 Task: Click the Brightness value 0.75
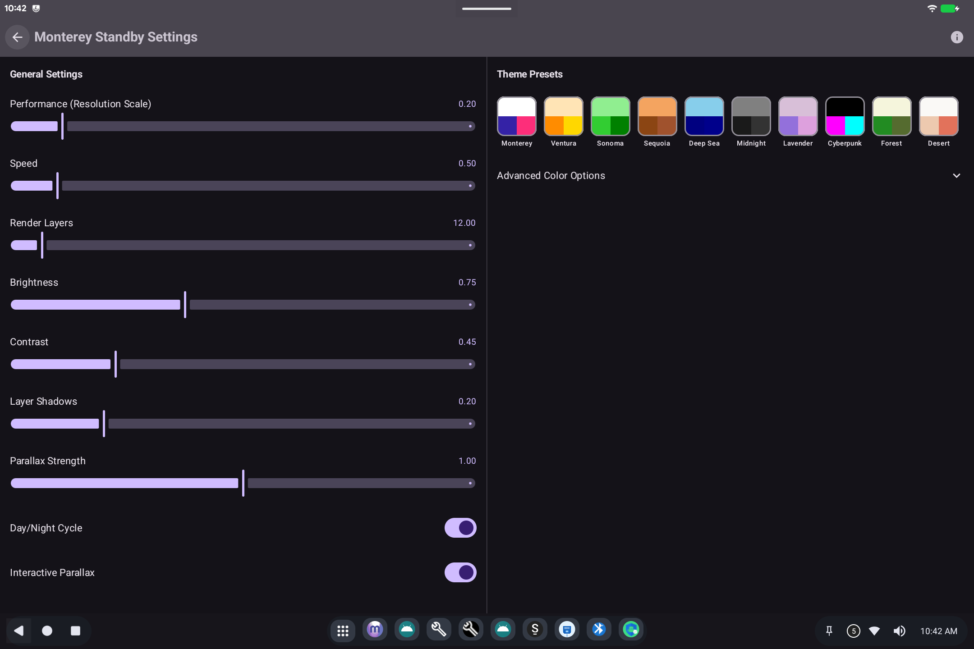tap(467, 283)
